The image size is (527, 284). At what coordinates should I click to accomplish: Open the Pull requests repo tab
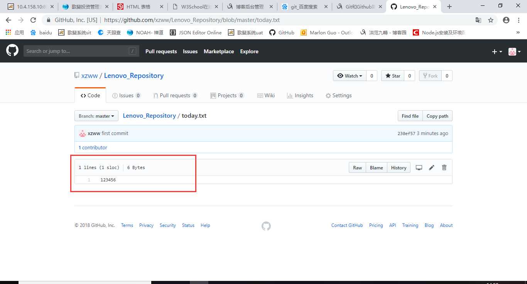175,95
